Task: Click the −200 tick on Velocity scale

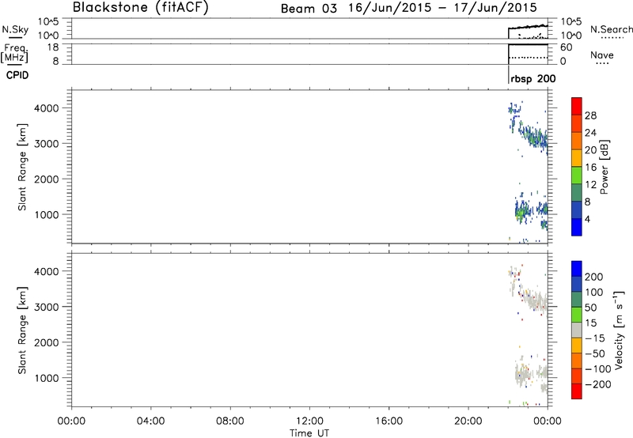Action: coord(597,384)
